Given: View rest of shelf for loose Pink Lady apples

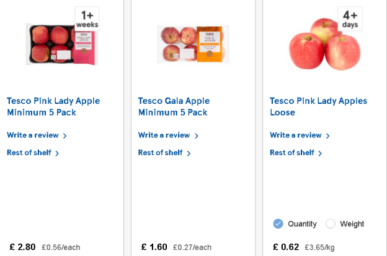Looking at the screenshot, I should tap(296, 153).
